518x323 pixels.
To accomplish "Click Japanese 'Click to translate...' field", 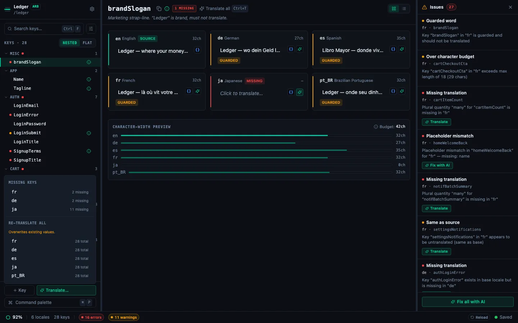I will [252, 93].
